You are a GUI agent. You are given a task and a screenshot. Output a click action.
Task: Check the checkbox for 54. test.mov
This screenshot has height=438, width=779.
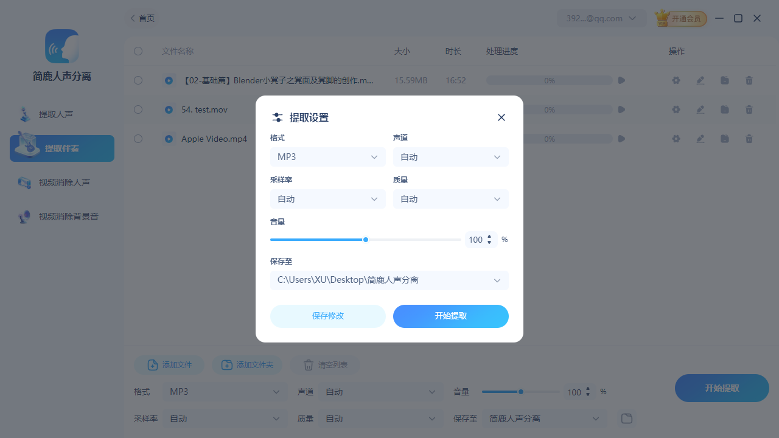[x=138, y=109]
